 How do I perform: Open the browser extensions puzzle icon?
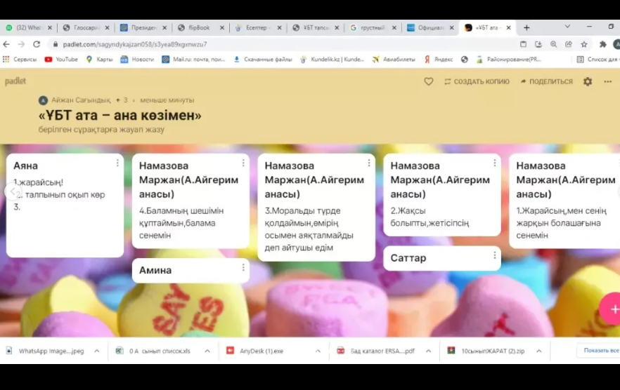tap(602, 44)
